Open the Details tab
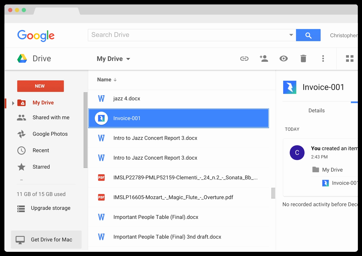 tap(317, 111)
